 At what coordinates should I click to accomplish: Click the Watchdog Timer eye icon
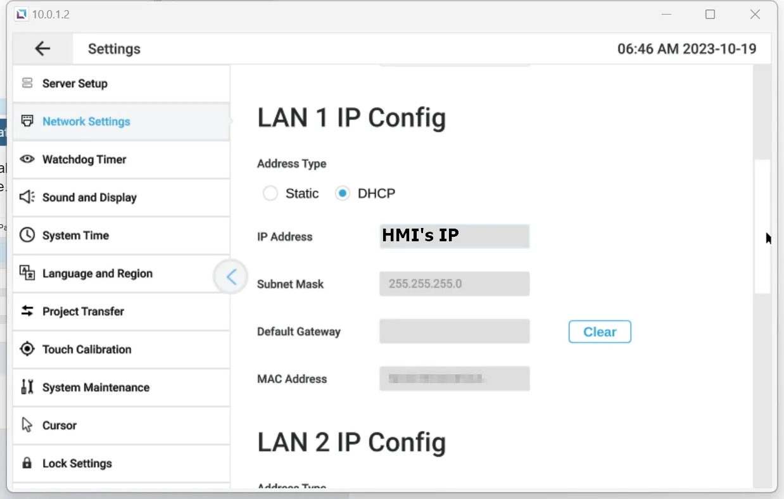coord(27,159)
